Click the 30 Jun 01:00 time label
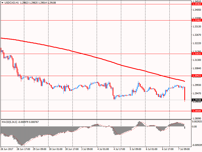The image size is (202, 152). (56, 149)
